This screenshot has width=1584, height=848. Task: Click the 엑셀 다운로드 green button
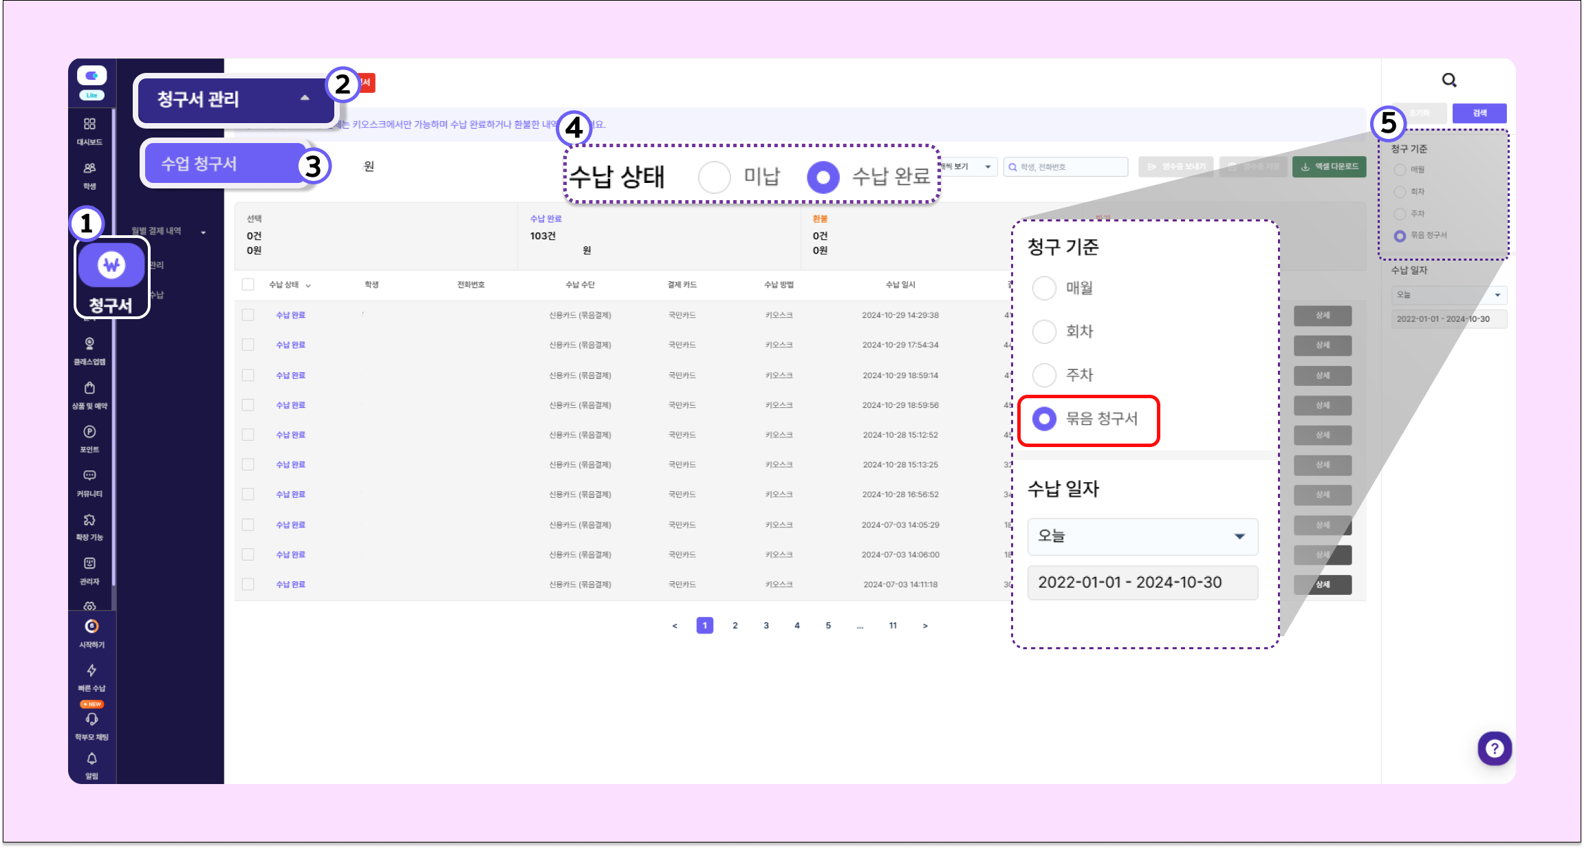pyautogui.click(x=1329, y=166)
